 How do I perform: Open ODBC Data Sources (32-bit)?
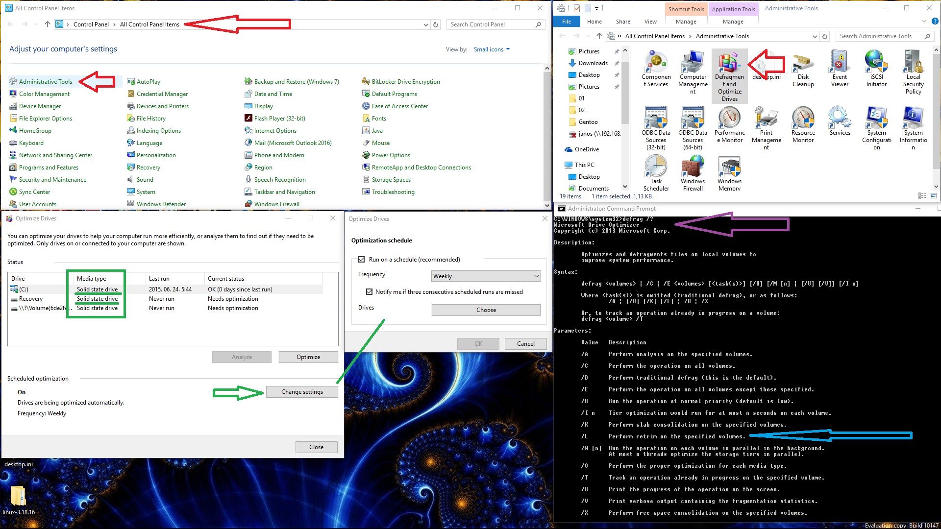pyautogui.click(x=656, y=128)
